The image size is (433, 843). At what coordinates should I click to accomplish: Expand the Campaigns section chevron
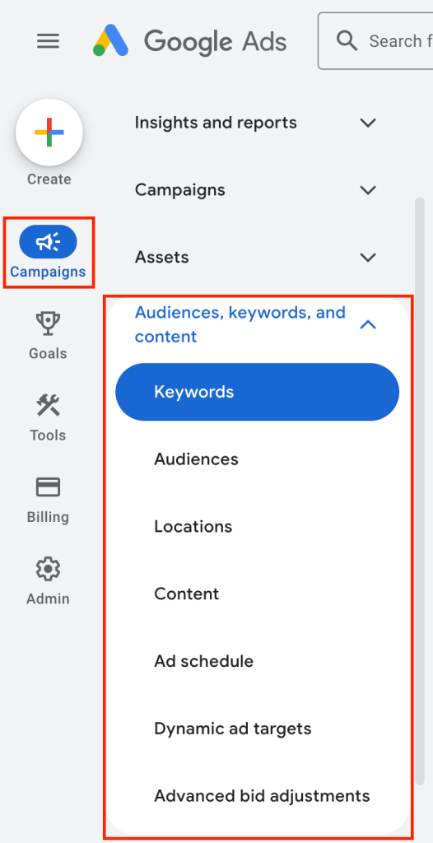point(368,190)
